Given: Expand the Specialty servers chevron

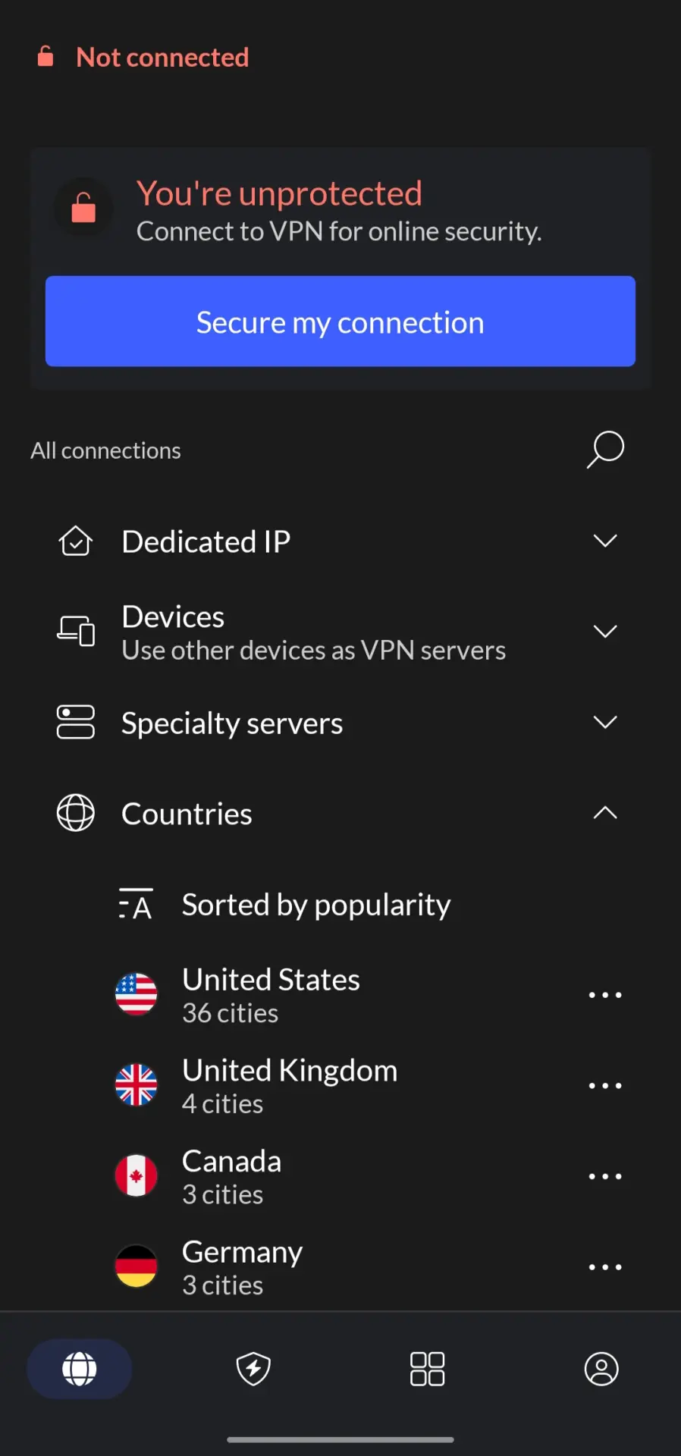Looking at the screenshot, I should tap(605, 722).
